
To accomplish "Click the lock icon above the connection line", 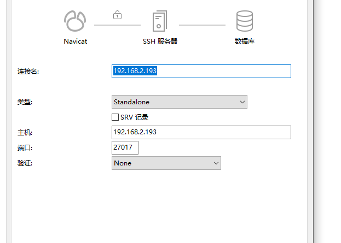I will click(118, 15).
